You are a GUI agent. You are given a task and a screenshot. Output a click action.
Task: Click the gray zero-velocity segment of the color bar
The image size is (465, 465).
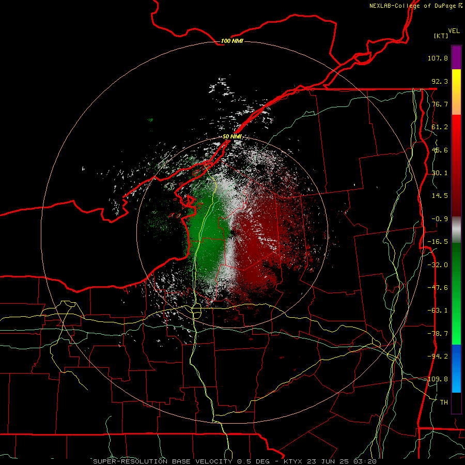tap(456, 230)
